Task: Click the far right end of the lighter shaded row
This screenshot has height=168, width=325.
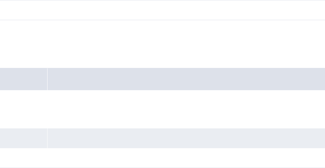Action: 321,138
